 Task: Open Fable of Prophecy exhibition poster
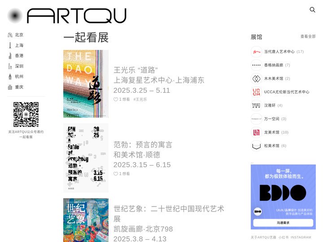pyautogui.click(x=86, y=158)
